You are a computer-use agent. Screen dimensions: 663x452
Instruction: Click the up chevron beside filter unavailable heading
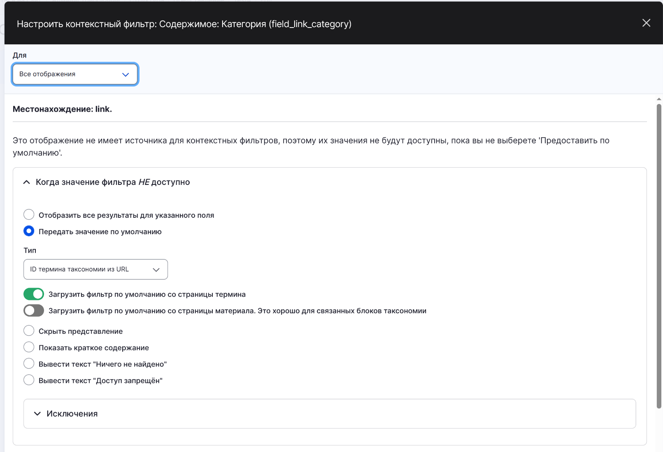click(x=27, y=182)
